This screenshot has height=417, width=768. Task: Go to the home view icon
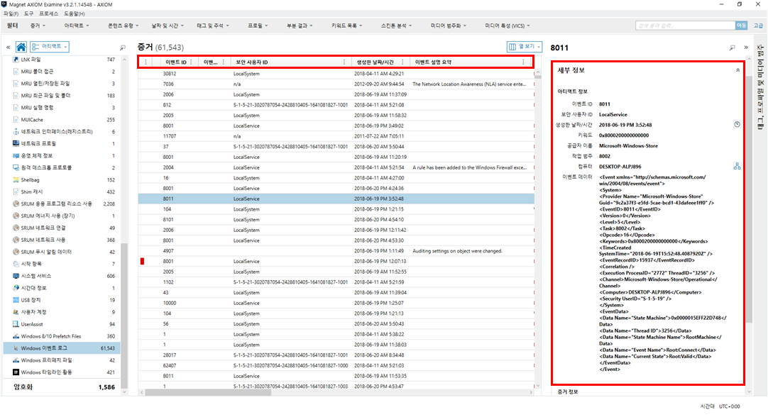tap(21, 47)
